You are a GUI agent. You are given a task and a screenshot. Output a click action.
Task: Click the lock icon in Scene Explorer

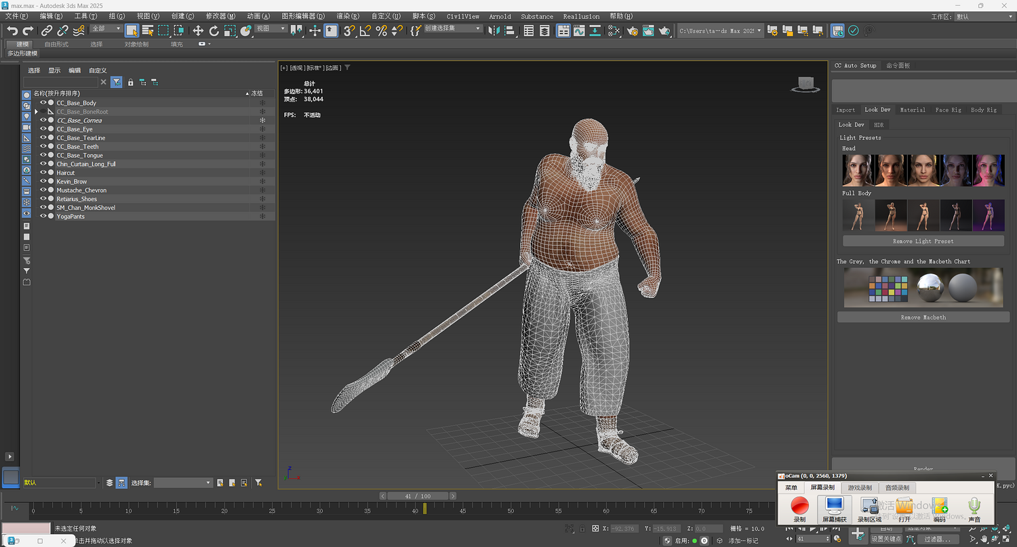click(x=131, y=82)
